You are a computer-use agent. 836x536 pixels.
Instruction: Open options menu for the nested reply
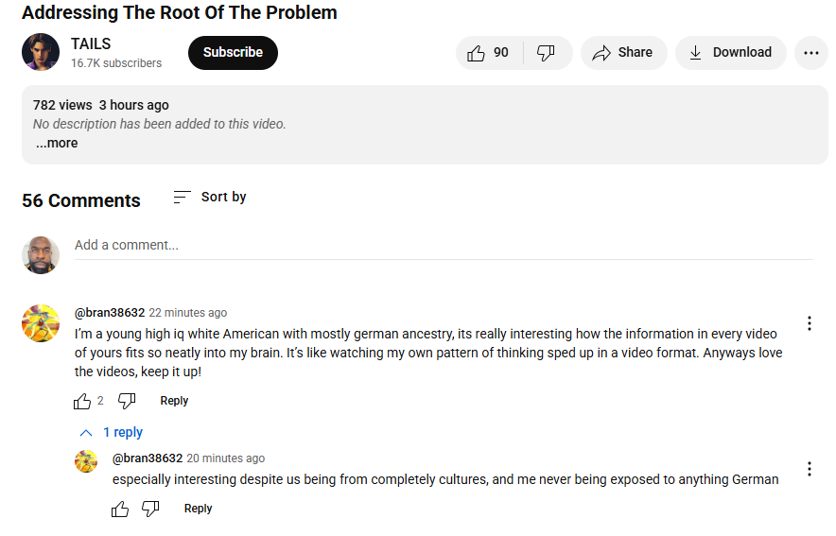(x=810, y=469)
